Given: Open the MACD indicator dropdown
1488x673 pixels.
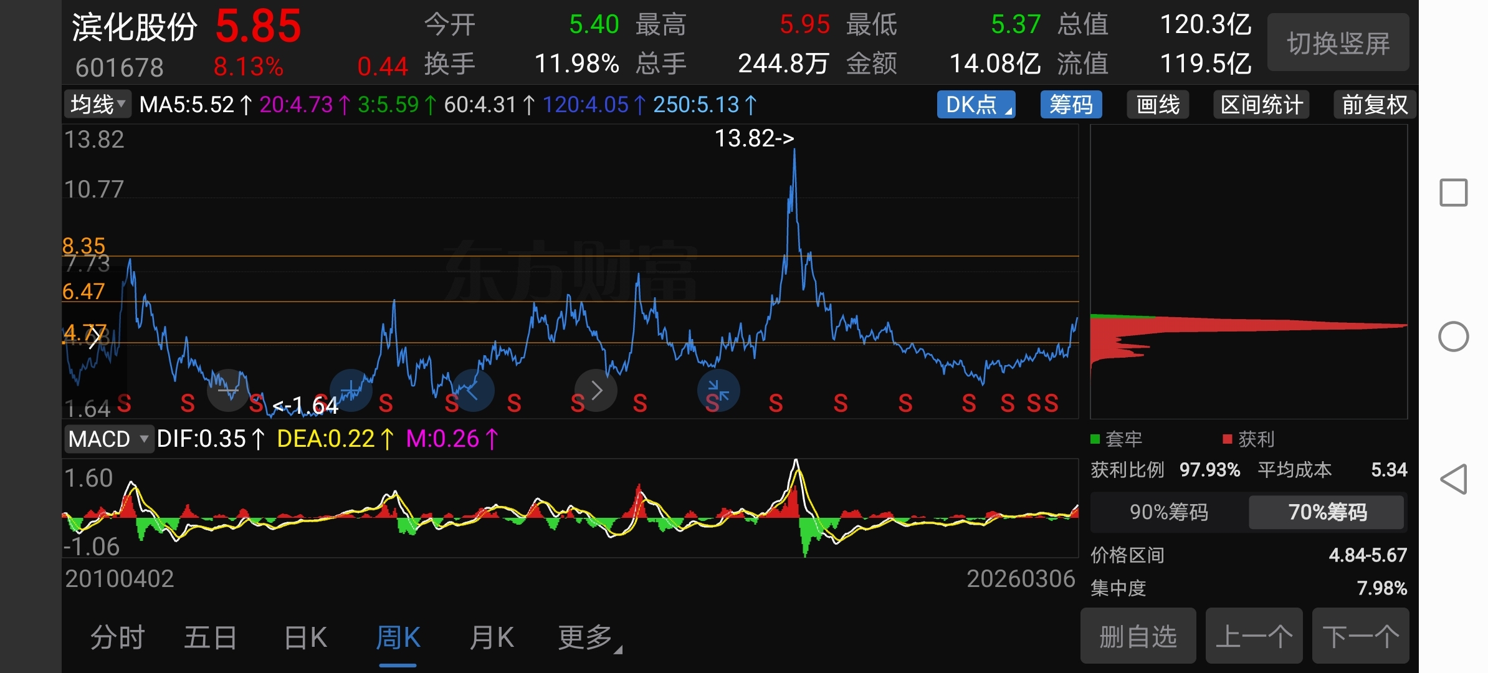Looking at the screenshot, I should (108, 439).
